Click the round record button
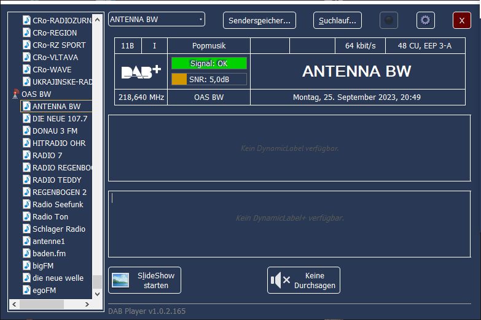The height and width of the screenshot is (320, 481). tap(389, 20)
